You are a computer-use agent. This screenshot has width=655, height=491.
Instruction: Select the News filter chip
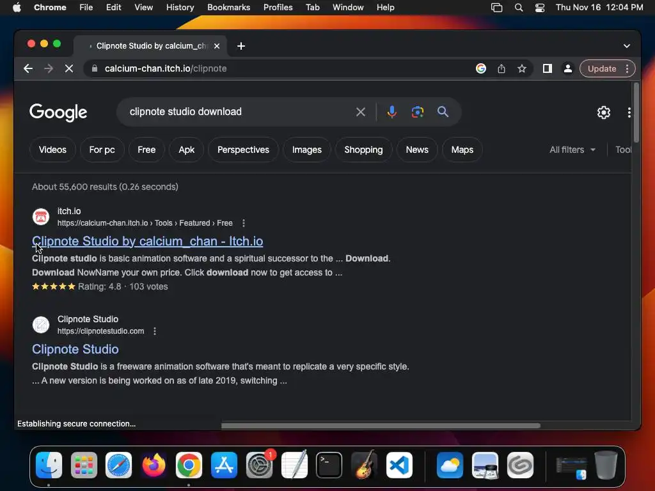click(417, 150)
